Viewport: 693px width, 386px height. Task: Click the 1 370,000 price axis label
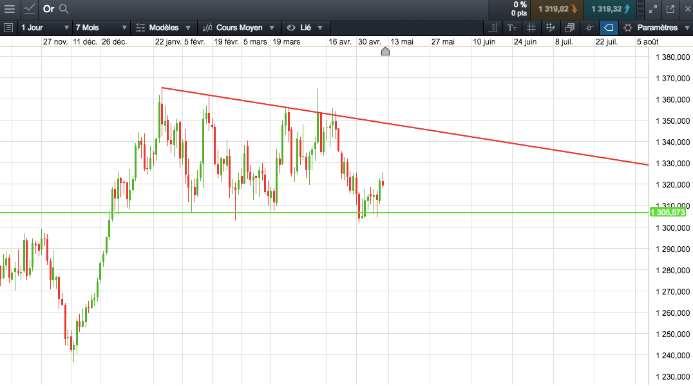(x=672, y=78)
